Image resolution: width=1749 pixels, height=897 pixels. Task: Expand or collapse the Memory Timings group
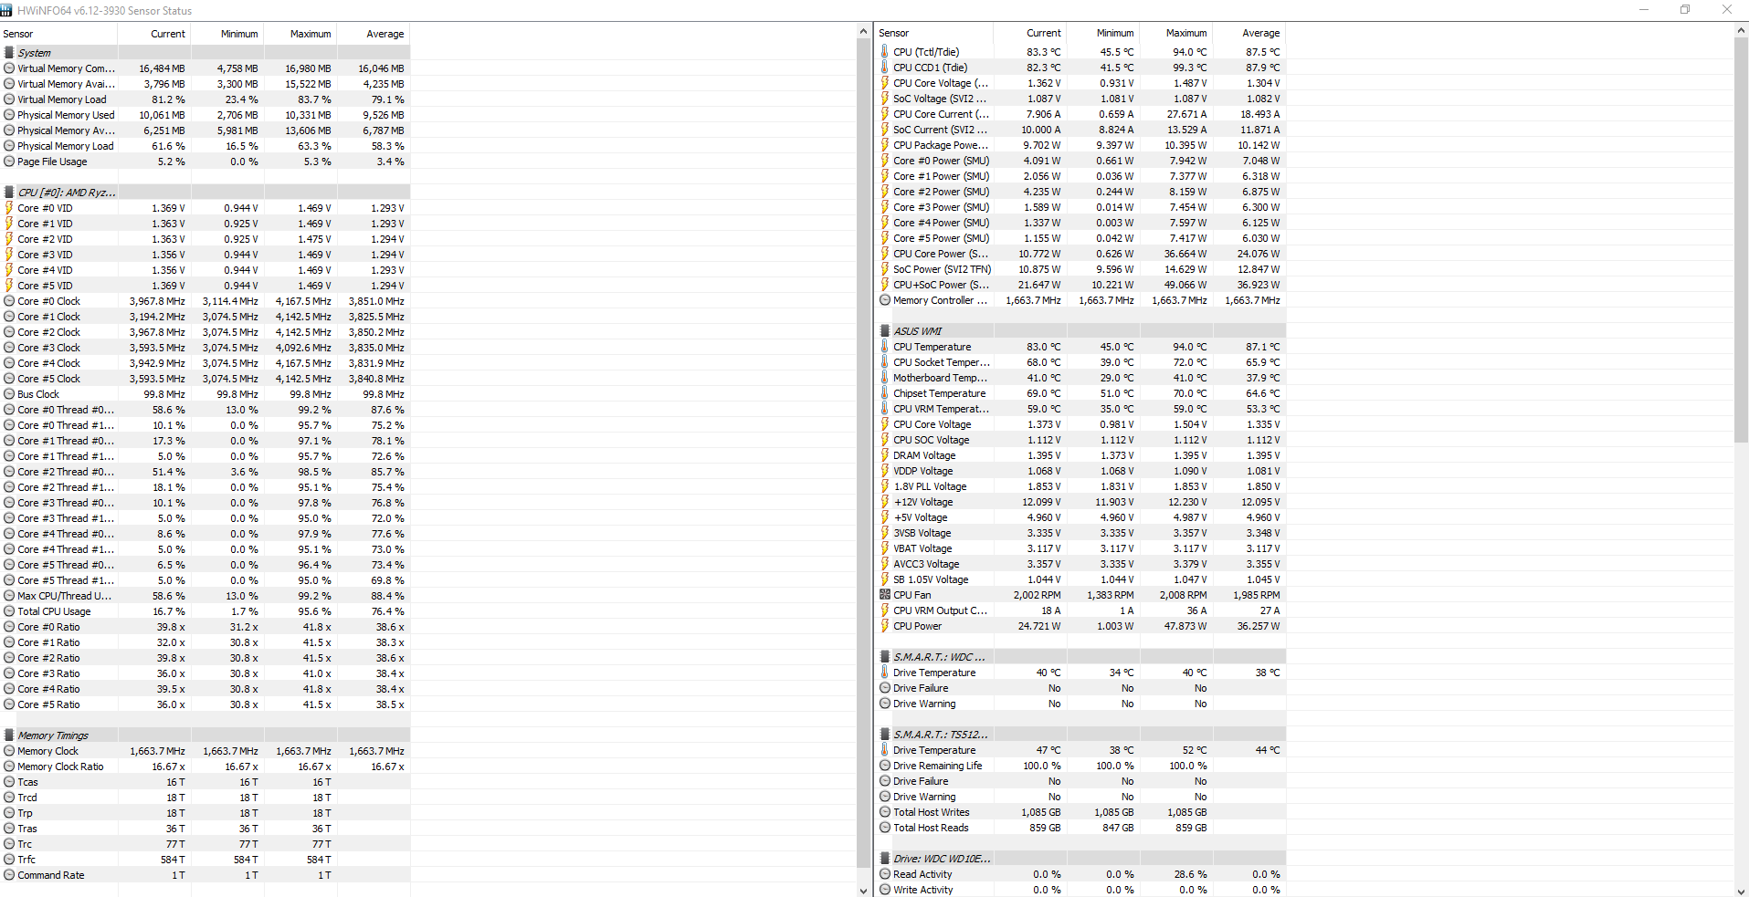click(52, 735)
